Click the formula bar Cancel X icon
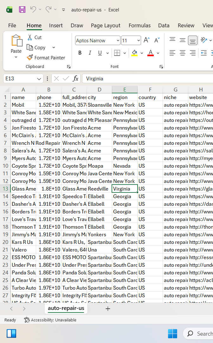Image resolution: width=213 pixels, height=343 pixels. point(56,78)
